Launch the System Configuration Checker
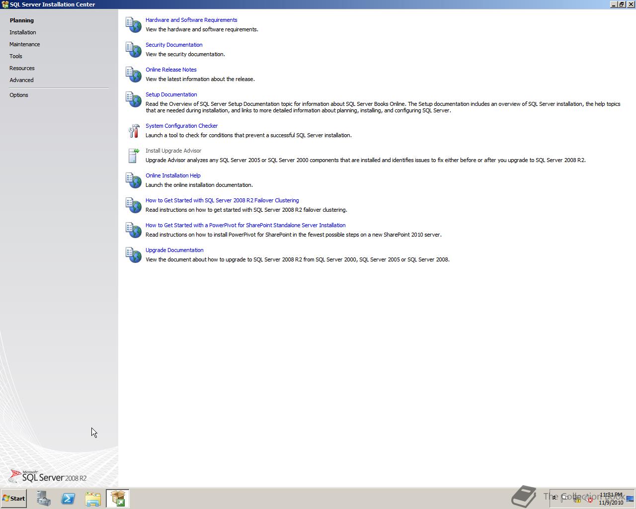636x509 pixels. tap(181, 126)
